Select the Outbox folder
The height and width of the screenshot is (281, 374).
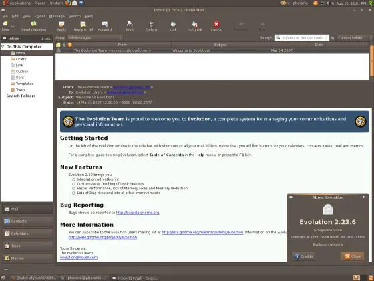click(x=19, y=71)
